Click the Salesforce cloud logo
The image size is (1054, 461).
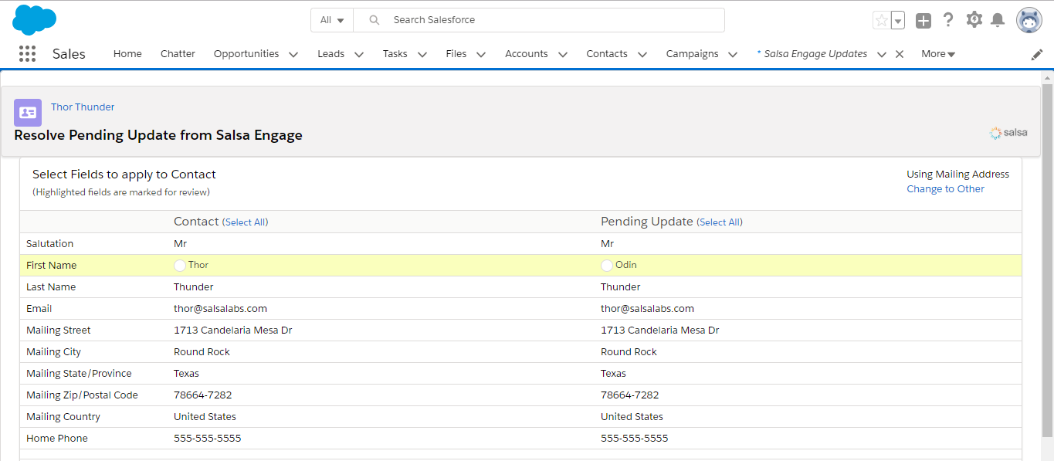[x=35, y=20]
